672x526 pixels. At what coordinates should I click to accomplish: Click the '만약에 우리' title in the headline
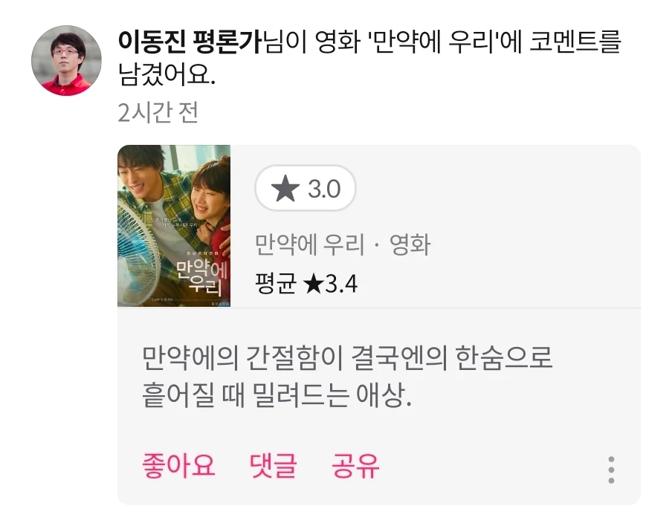433,42
